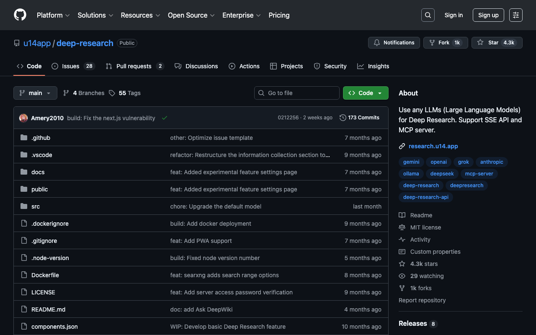Expand the Platform menu
The height and width of the screenshot is (335, 536).
click(x=53, y=15)
